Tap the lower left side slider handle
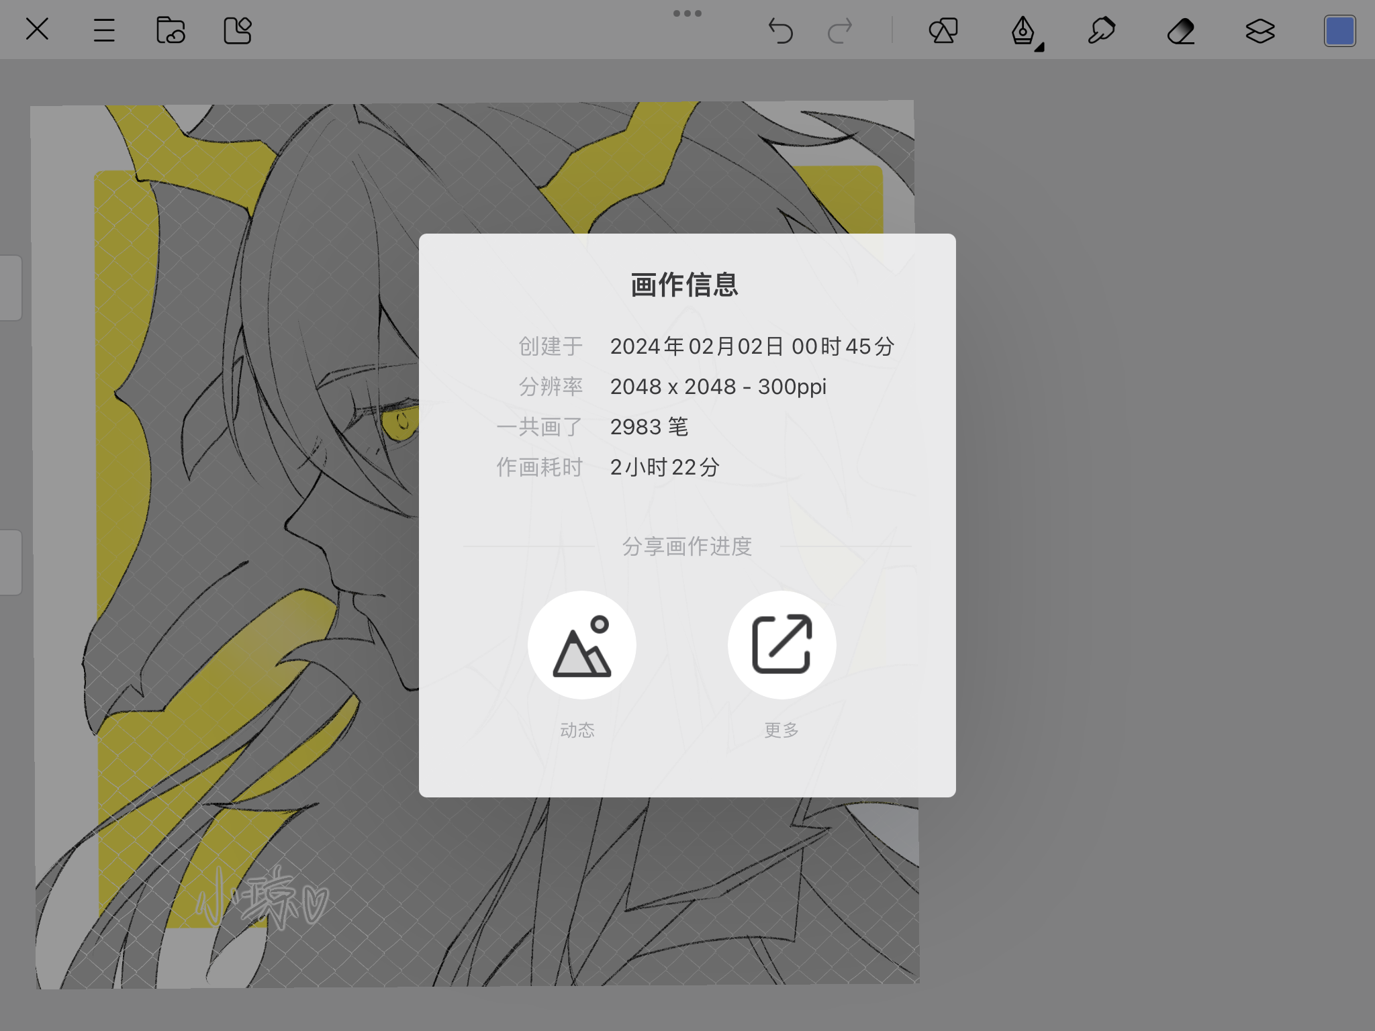 [x=11, y=562]
